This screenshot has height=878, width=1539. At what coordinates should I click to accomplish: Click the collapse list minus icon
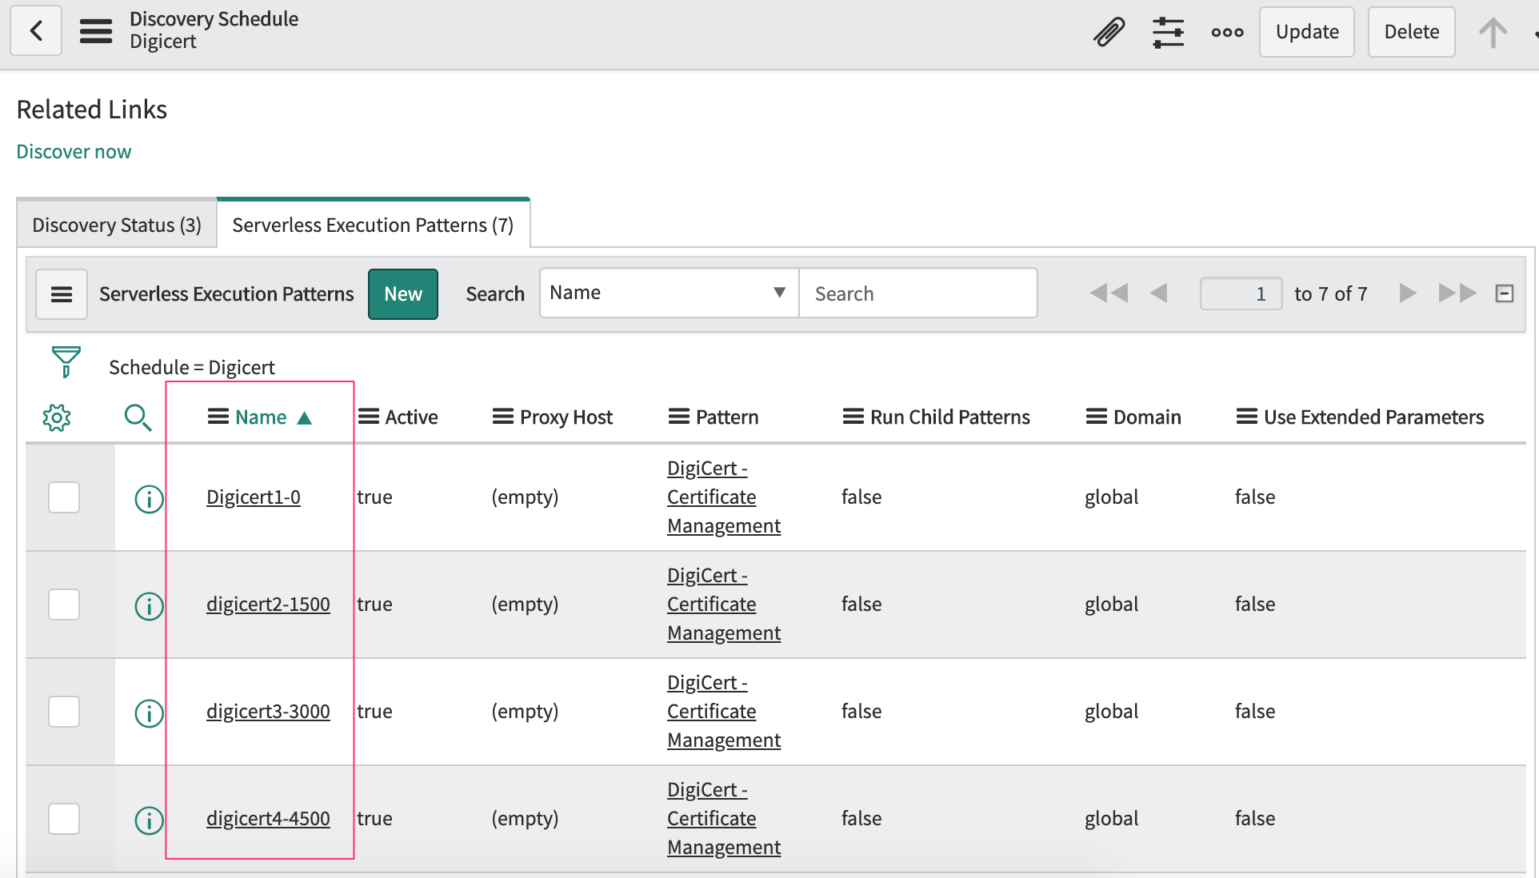[1504, 293]
